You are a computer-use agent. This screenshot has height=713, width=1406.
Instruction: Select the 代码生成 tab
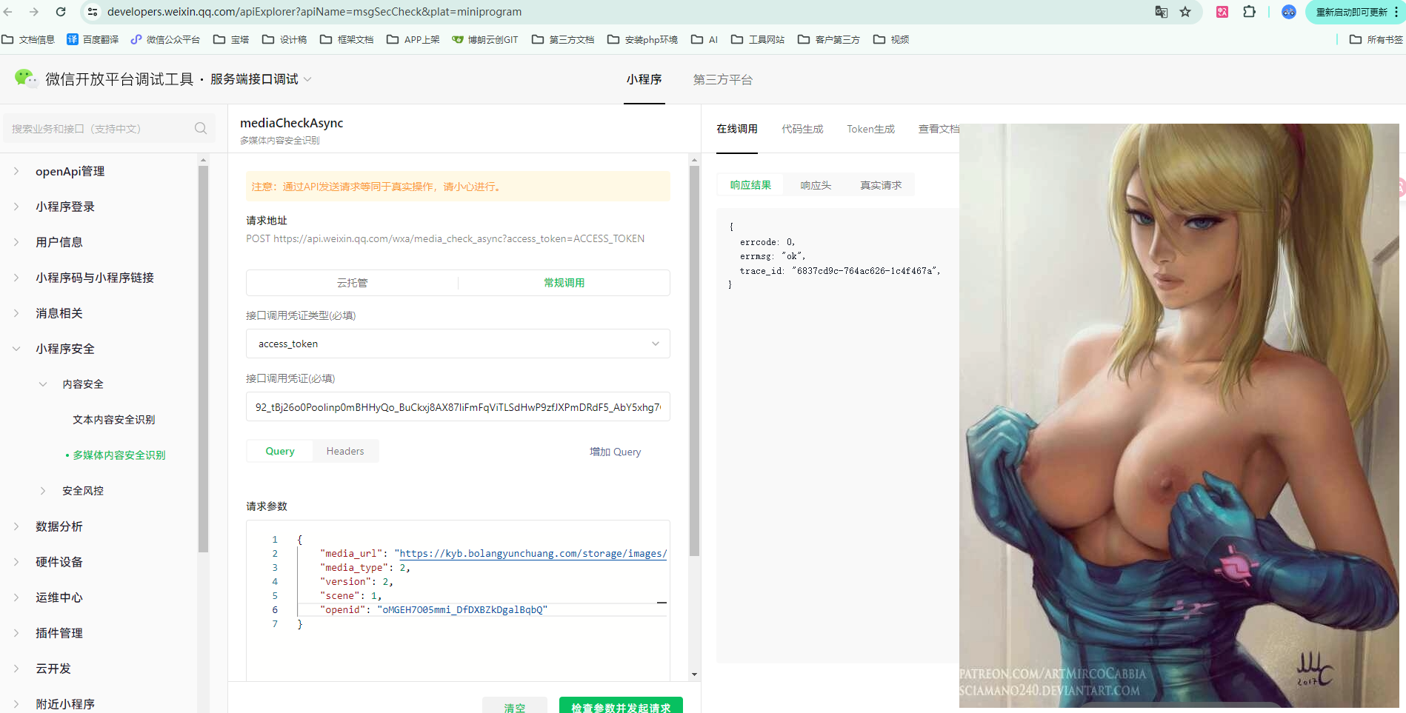click(802, 129)
